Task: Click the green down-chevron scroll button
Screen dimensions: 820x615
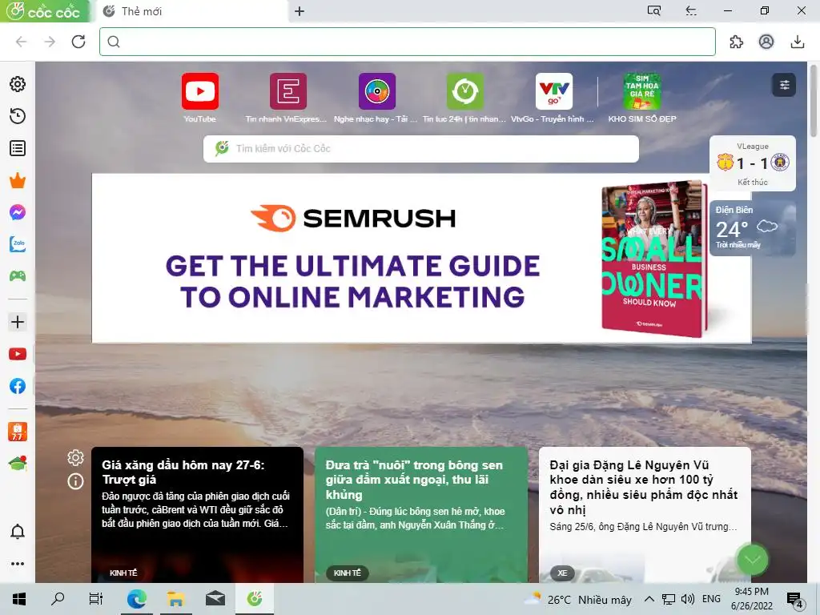Action: pos(752,560)
